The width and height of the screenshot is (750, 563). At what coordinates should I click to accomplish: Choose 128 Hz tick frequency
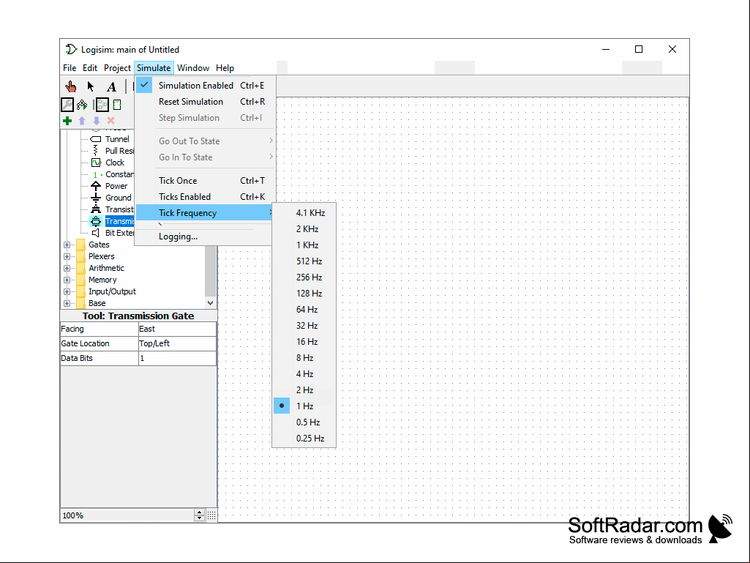[304, 294]
